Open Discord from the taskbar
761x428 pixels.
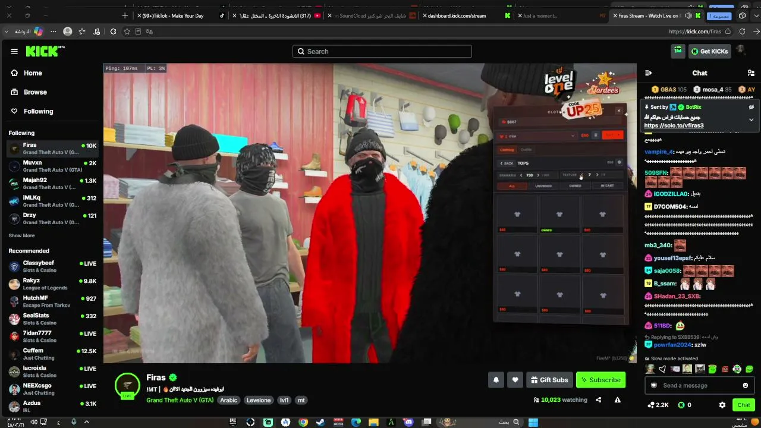click(408, 422)
